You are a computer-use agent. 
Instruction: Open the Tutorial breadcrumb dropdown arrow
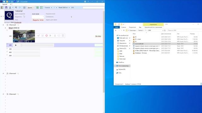click(x=51, y=8)
